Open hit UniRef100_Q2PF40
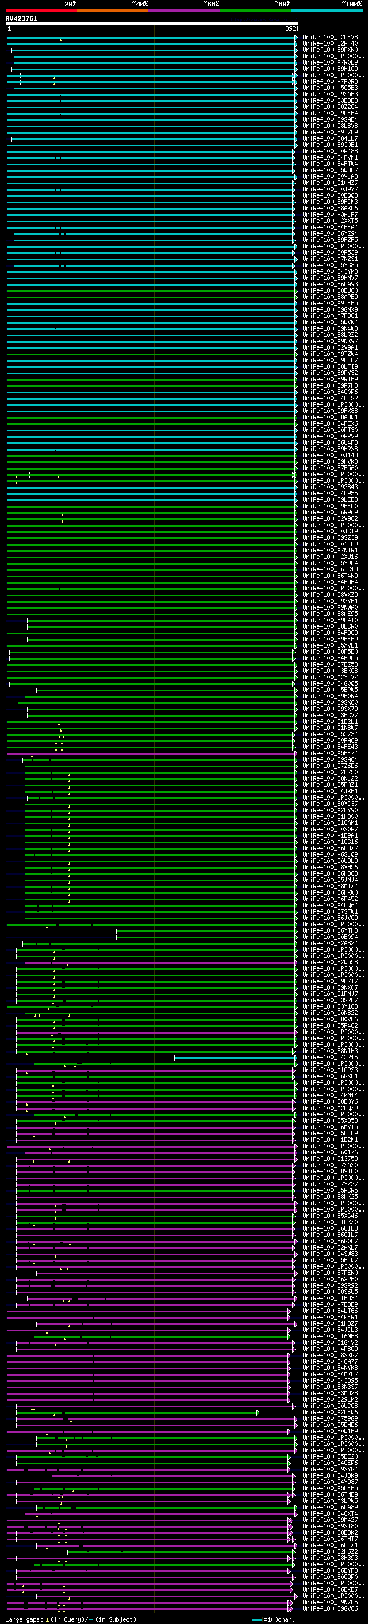This screenshot has height=1624, width=368. tap(330, 44)
